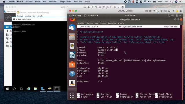The image size is (185, 104).
Task: Open terminal Buscar menu
Action: 103,23
